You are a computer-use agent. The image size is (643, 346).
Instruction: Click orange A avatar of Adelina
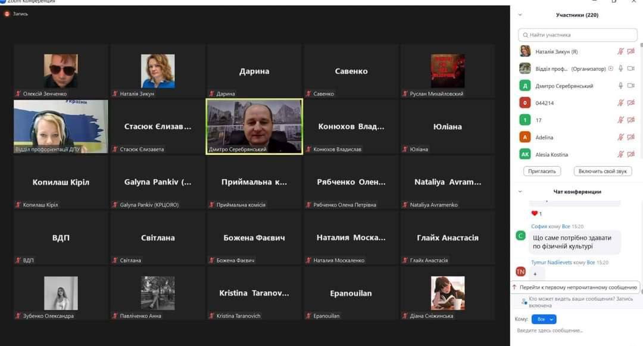click(x=525, y=138)
